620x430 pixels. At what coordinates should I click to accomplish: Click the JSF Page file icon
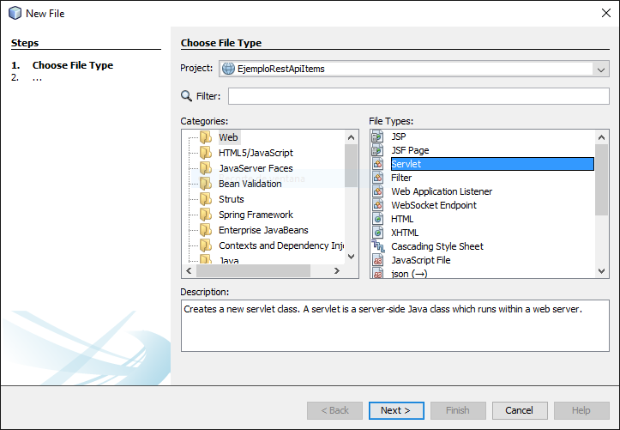pyautogui.click(x=377, y=150)
